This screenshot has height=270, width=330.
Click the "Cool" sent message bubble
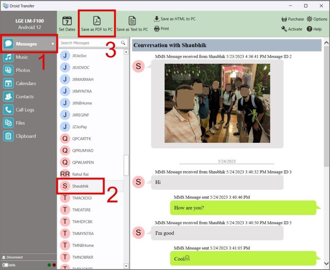243,258
